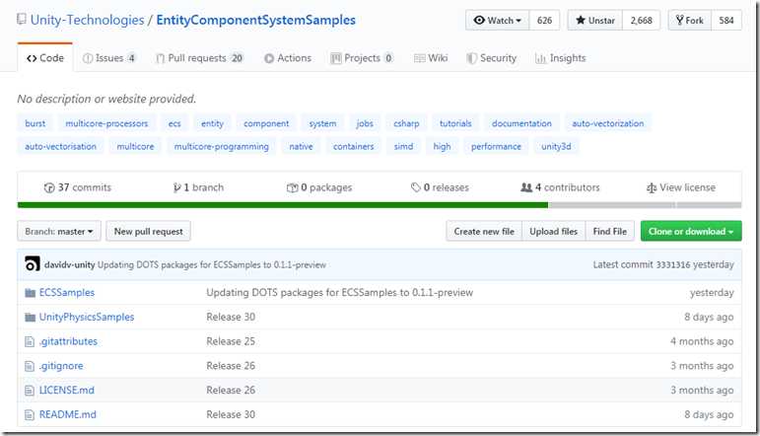
Task: Select the multicore-processors topic tag
Action: click(106, 123)
